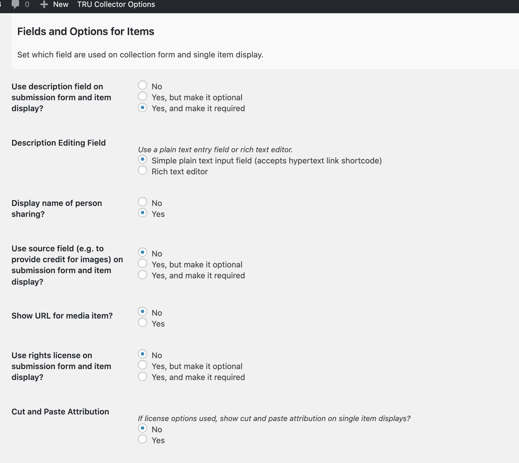
Task: Make the description field optional
Action: tap(143, 96)
